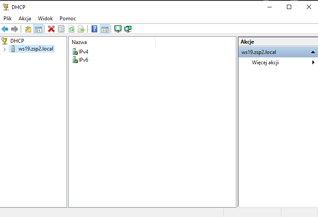
Task: Click the dual-monitor icon in toolbar
Action: point(128,29)
